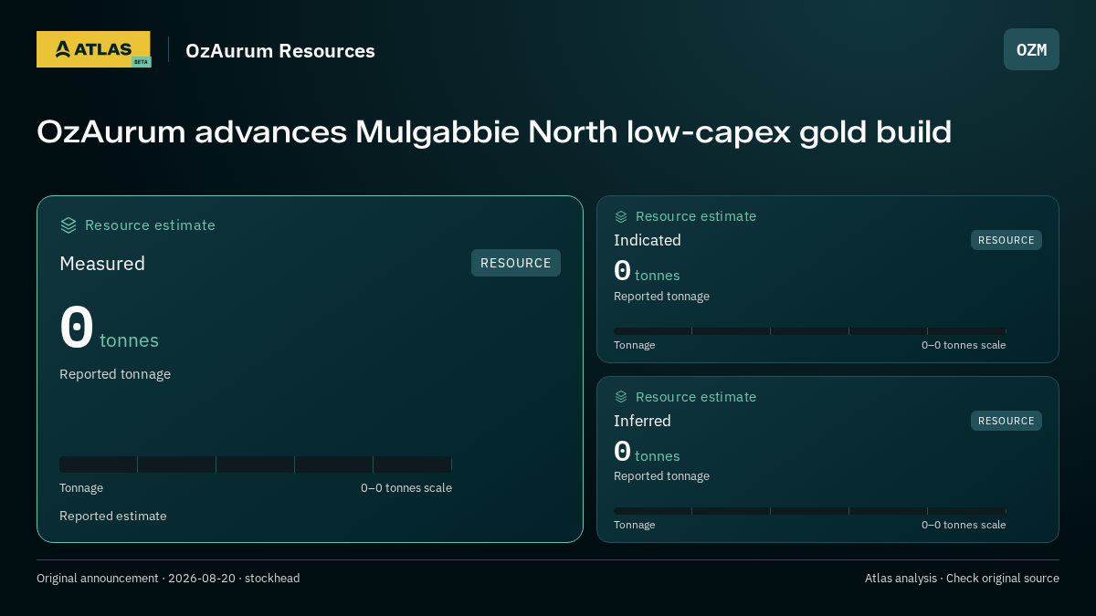1096x616 pixels.
Task: Click the Indicated tonnage scale bar
Action: (810, 331)
